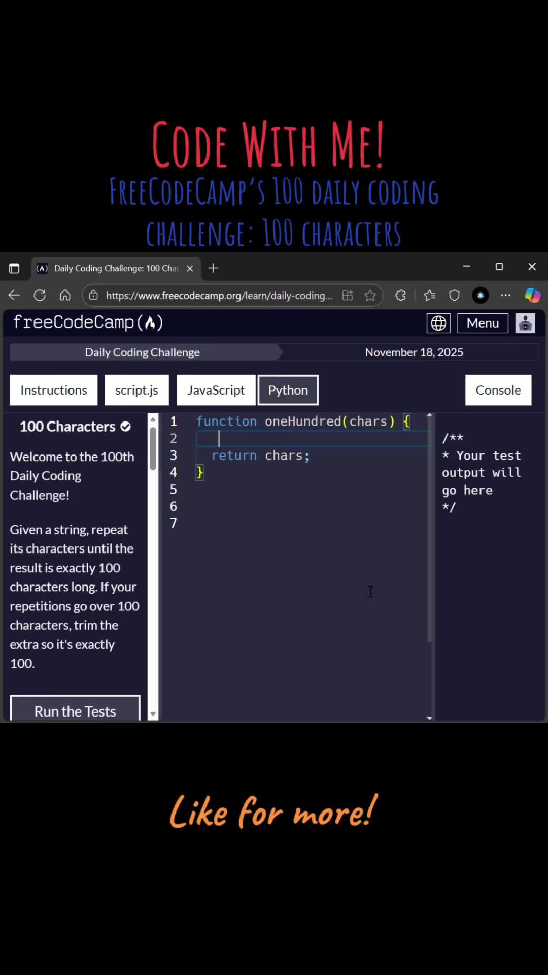548x975 pixels.
Task: Select the JavaScript language tab
Action: click(x=216, y=390)
